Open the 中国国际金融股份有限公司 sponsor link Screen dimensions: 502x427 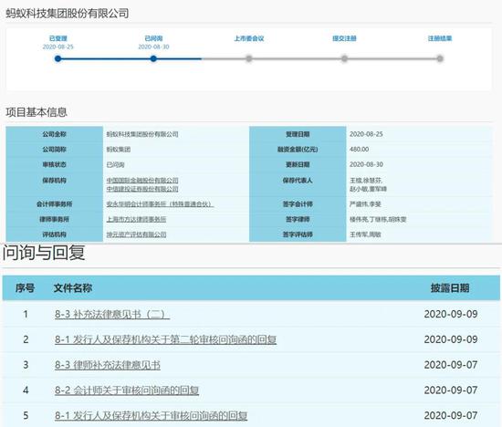(142, 181)
